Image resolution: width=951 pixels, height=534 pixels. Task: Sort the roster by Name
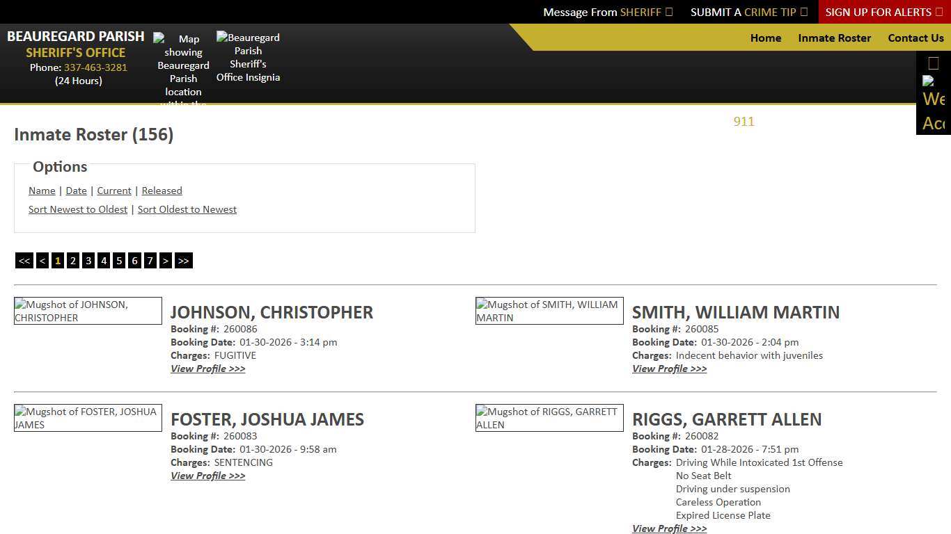pyautogui.click(x=42, y=191)
